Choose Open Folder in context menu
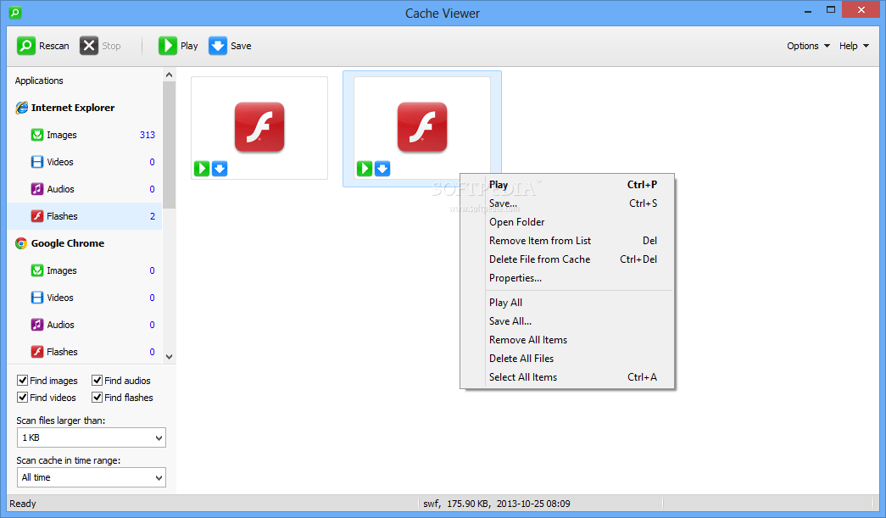Image resolution: width=886 pixels, height=518 pixels. click(567, 222)
